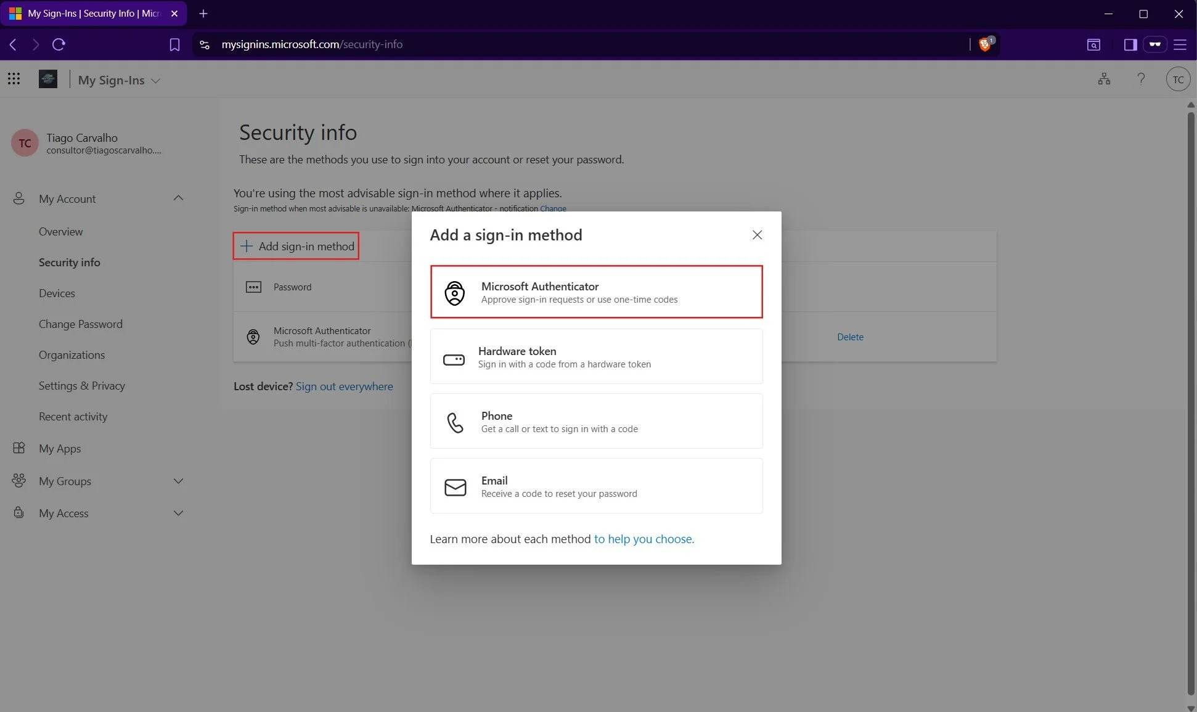Open the browser hamburger menu
Viewport: 1197px width, 712px height.
pyautogui.click(x=1180, y=44)
